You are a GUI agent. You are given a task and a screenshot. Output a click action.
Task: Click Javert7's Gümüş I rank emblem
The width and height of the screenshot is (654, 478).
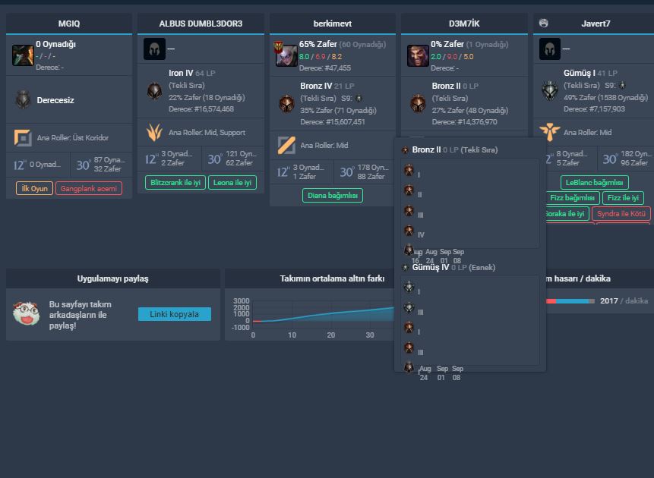(550, 90)
